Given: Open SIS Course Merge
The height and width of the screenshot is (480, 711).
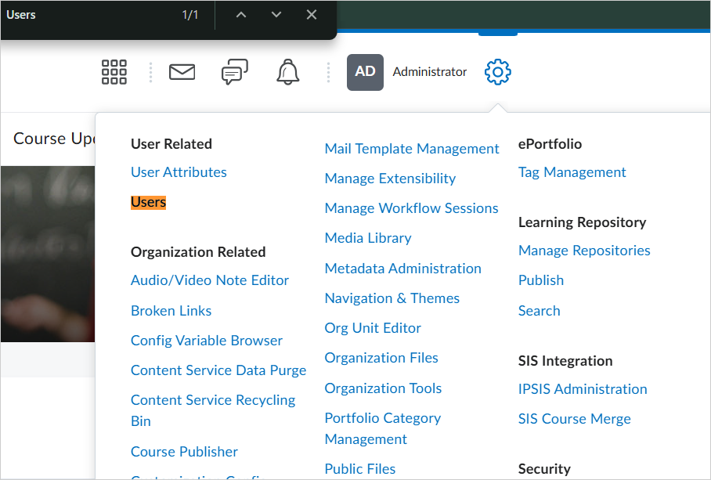Looking at the screenshot, I should (x=574, y=418).
